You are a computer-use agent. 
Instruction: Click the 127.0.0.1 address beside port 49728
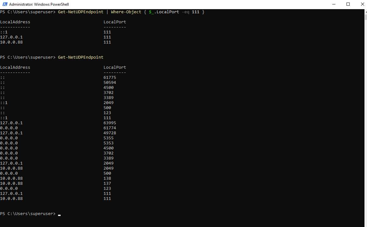pyautogui.click(x=11, y=133)
